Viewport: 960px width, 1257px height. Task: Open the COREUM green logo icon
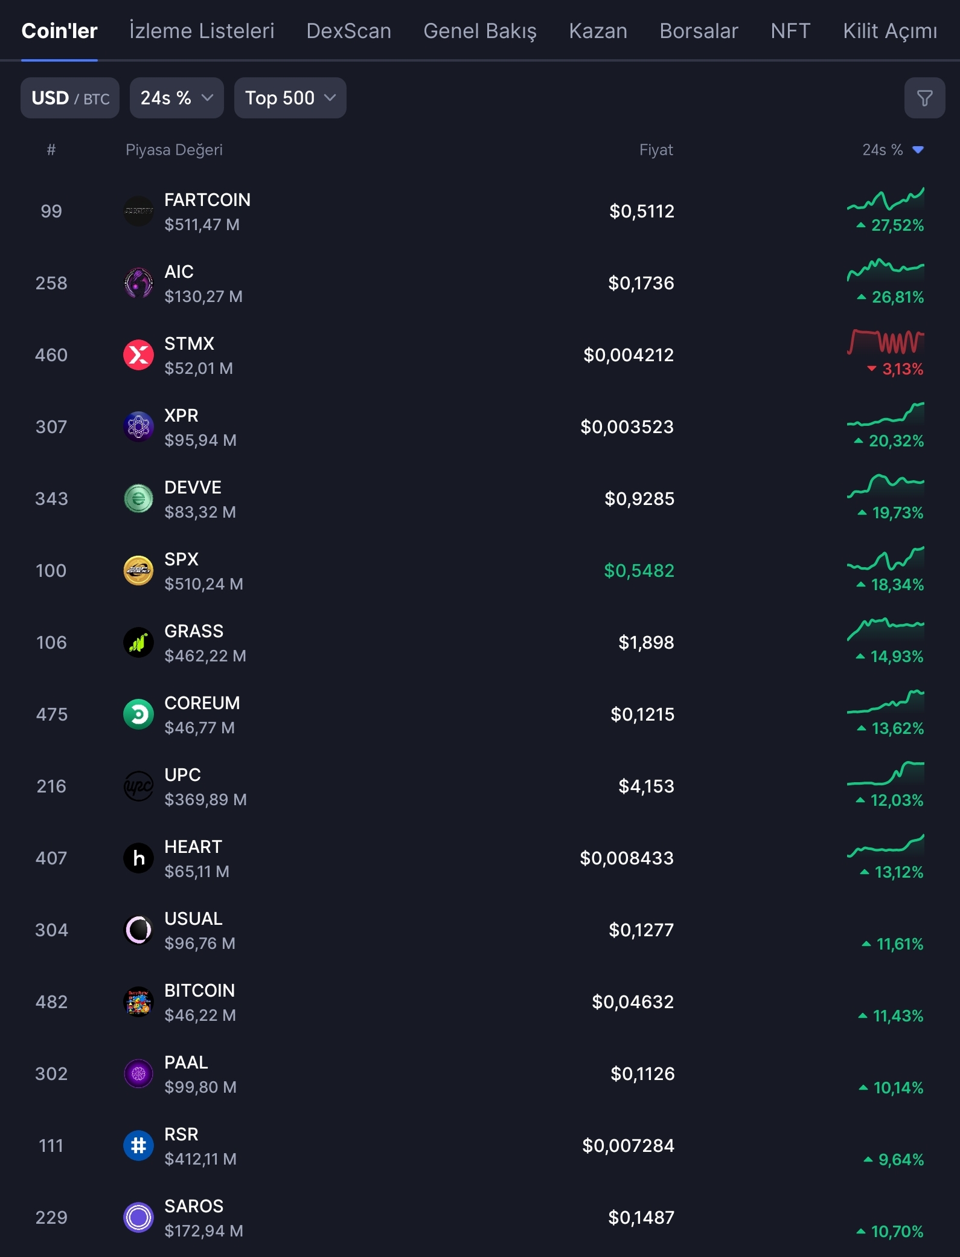point(138,715)
